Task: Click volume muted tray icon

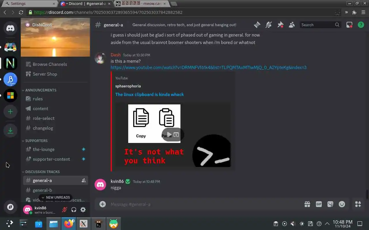Action: [293, 224]
